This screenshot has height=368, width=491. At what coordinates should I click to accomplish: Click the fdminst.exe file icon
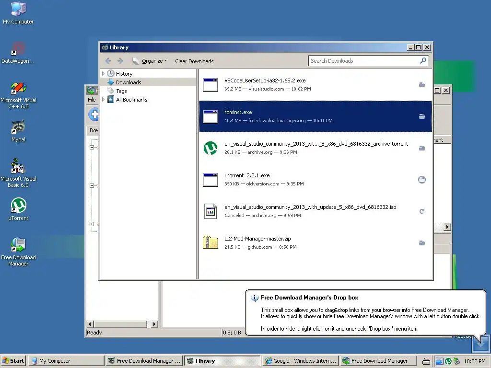210,116
